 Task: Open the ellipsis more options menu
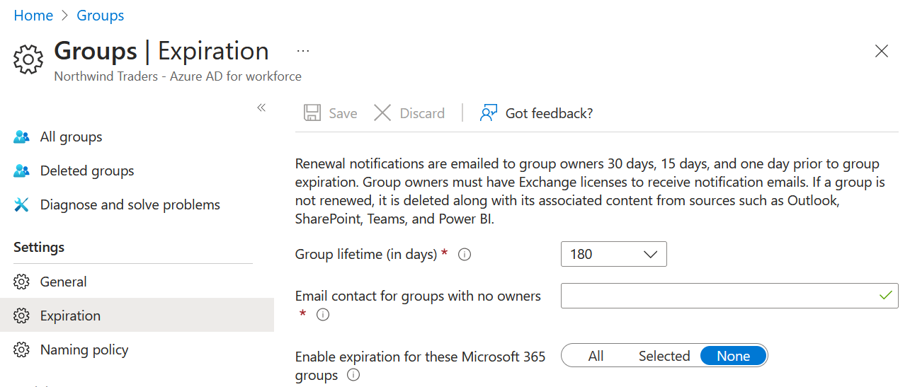coord(303,52)
